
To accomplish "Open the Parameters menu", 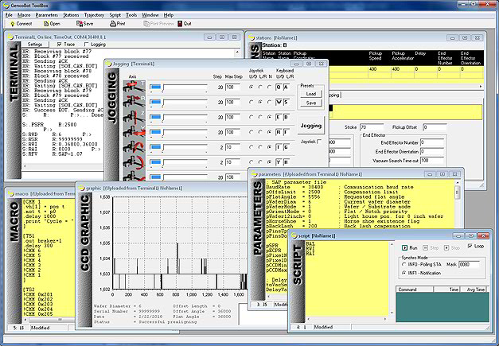I will point(47,15).
